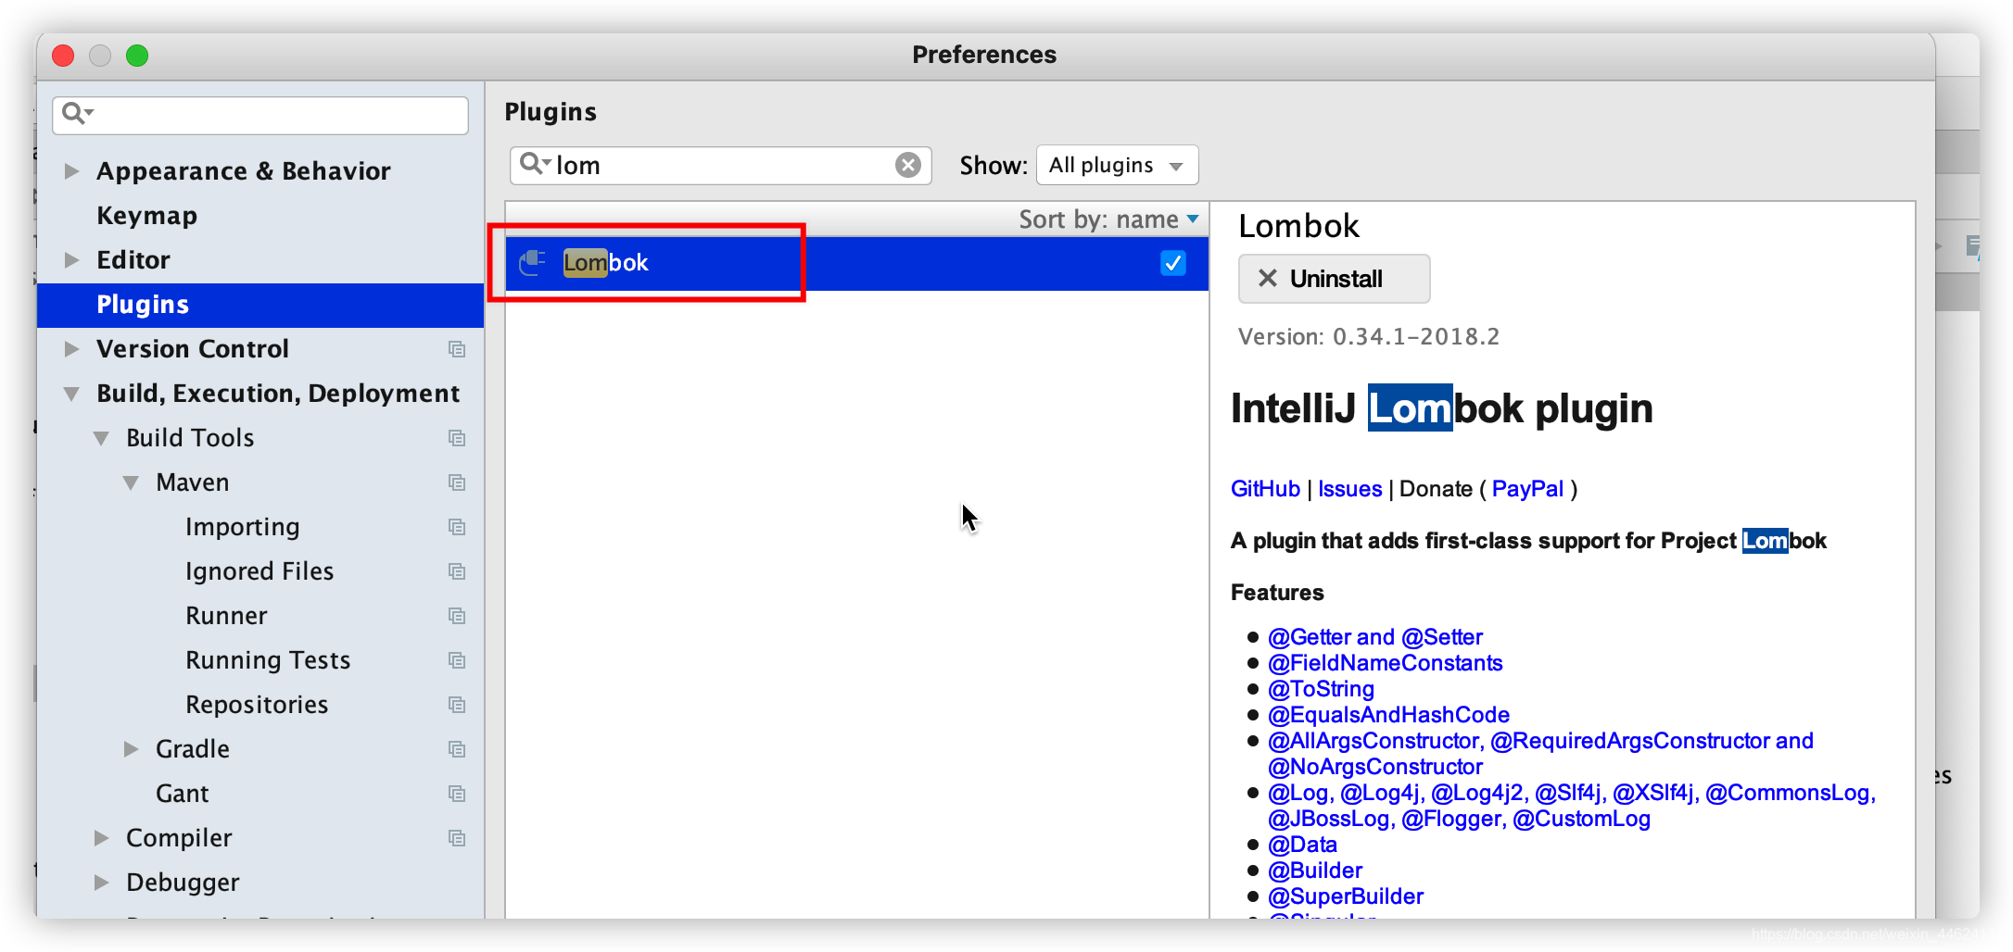Open the GitHub link
The height and width of the screenshot is (952, 2013).
(1264, 489)
